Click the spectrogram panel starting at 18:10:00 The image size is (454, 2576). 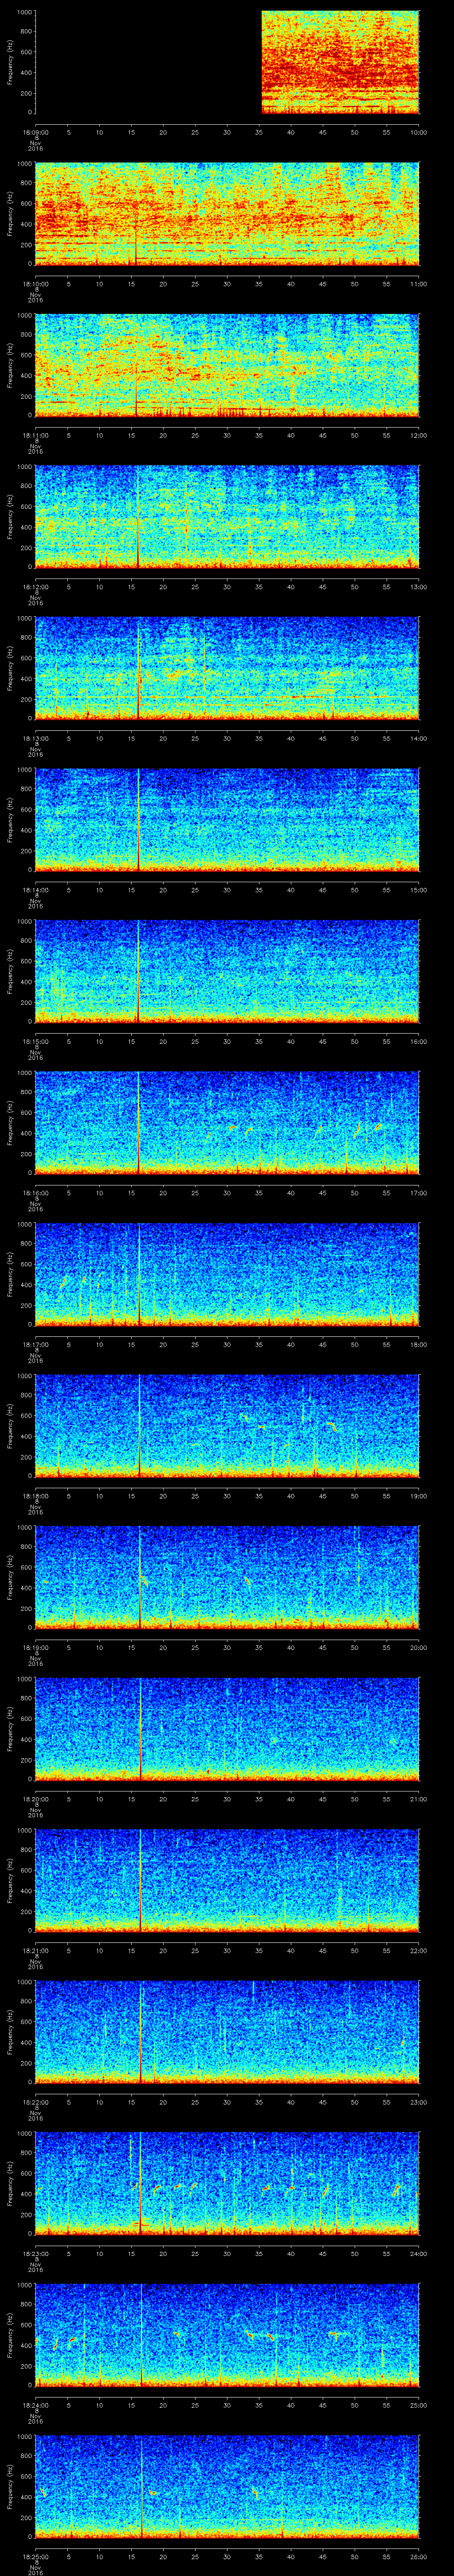pyautogui.click(x=227, y=214)
